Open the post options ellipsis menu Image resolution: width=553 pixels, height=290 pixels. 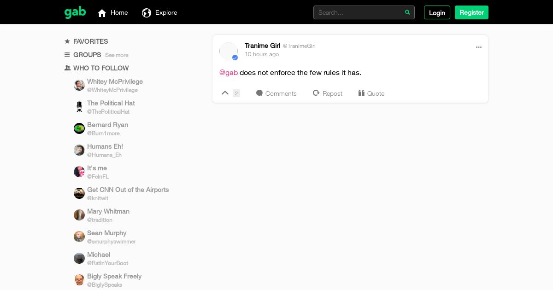[479, 47]
